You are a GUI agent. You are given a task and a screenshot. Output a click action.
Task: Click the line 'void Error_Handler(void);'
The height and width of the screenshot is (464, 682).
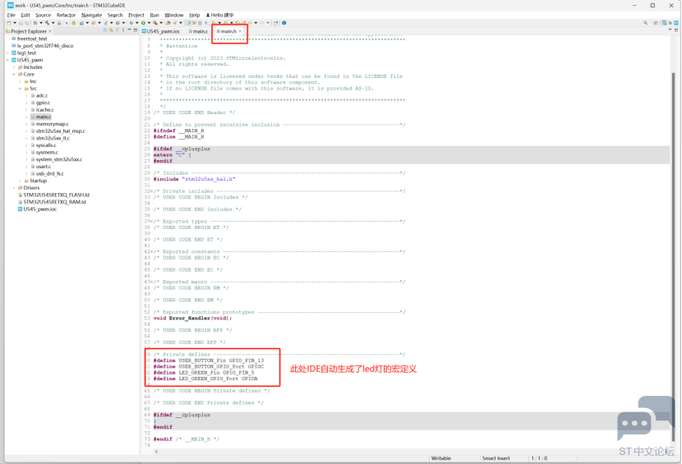pos(192,319)
